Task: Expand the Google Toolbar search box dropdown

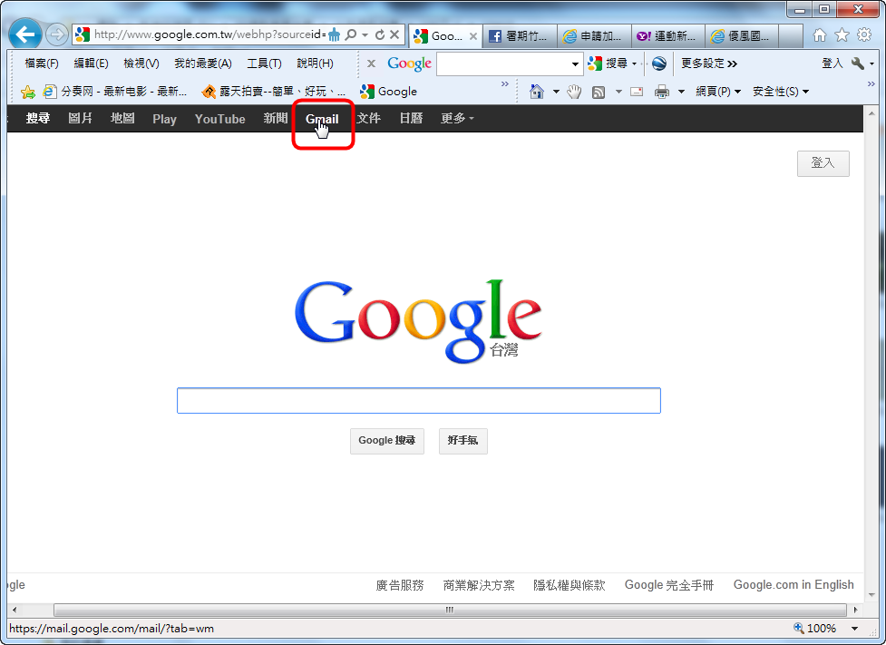Action: [x=575, y=64]
